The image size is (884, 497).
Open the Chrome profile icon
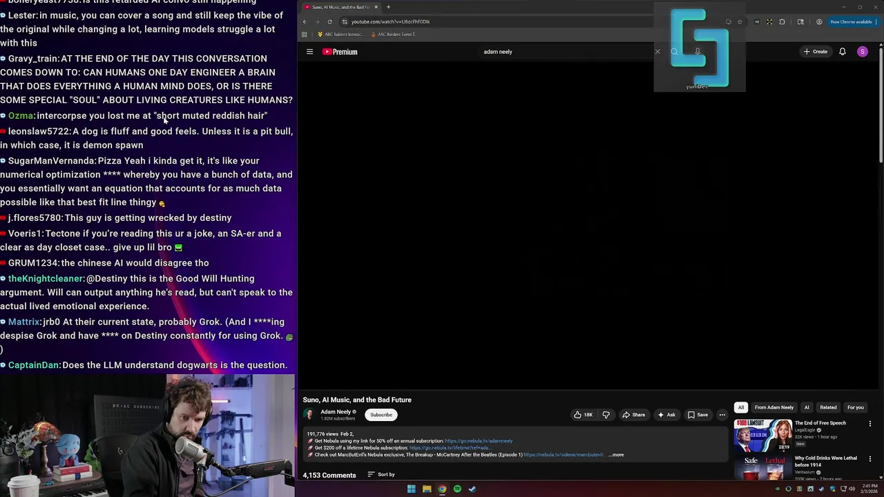click(819, 21)
